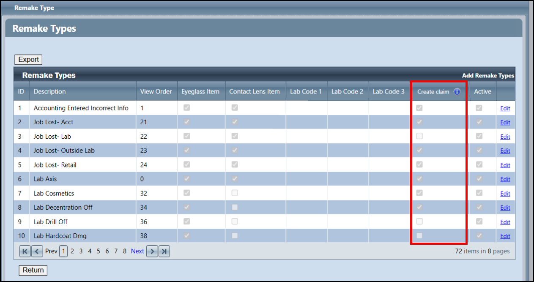Click the Next page text link
Image resolution: width=534 pixels, height=282 pixels.
137,251
